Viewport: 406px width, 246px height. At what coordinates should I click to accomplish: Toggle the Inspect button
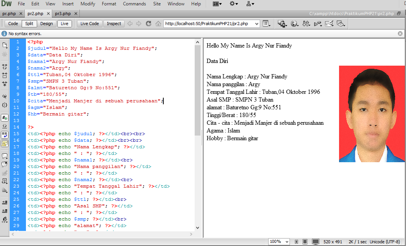(114, 24)
